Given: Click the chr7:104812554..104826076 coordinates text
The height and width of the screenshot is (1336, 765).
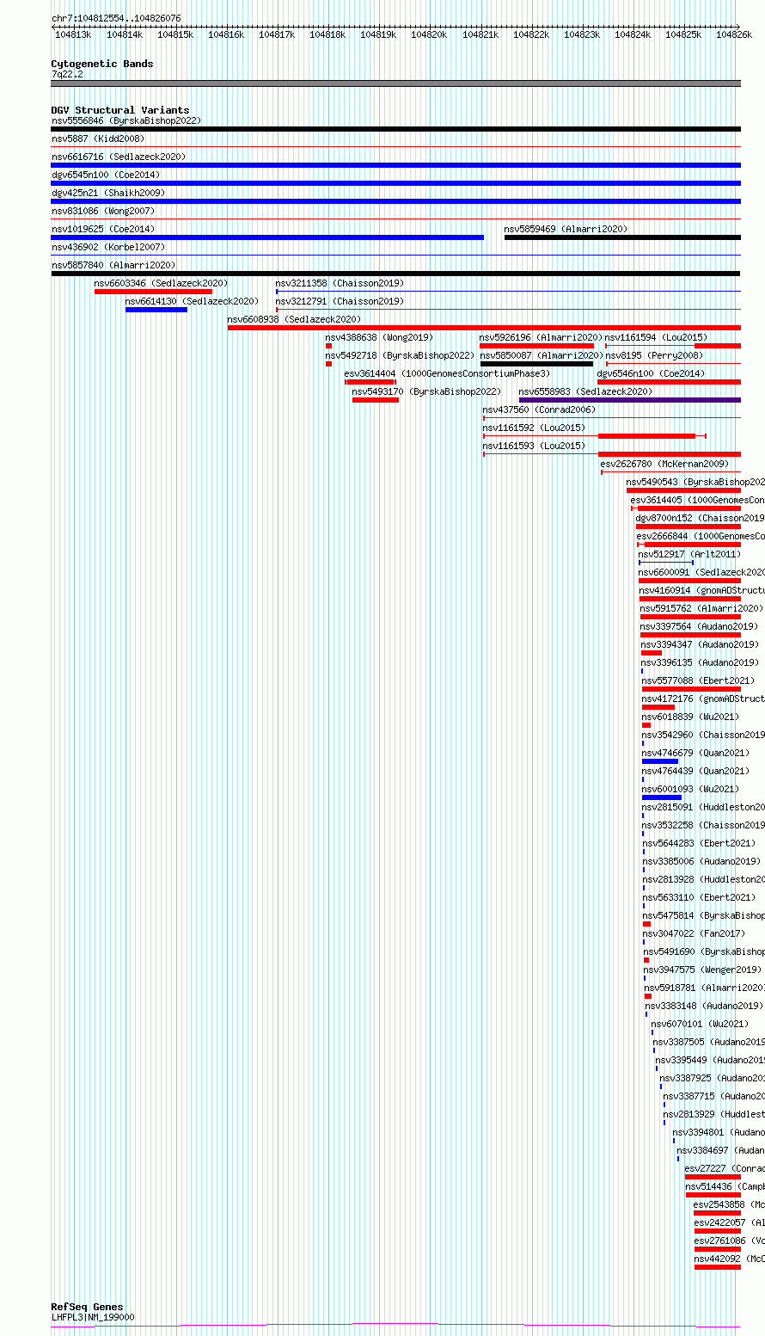Looking at the screenshot, I should [x=116, y=18].
